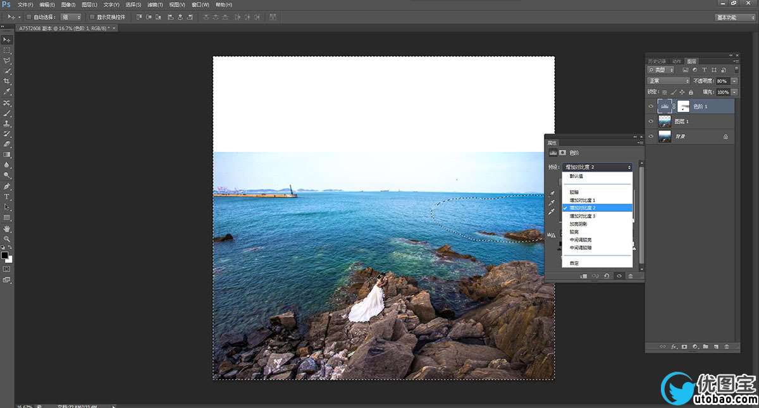
Task: Select the Brush tool
Action: pos(7,113)
